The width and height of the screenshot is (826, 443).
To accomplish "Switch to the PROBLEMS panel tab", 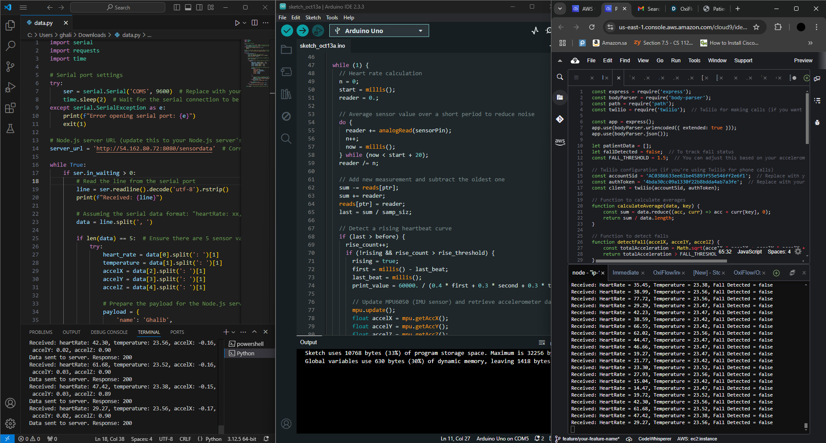I will (41, 332).
